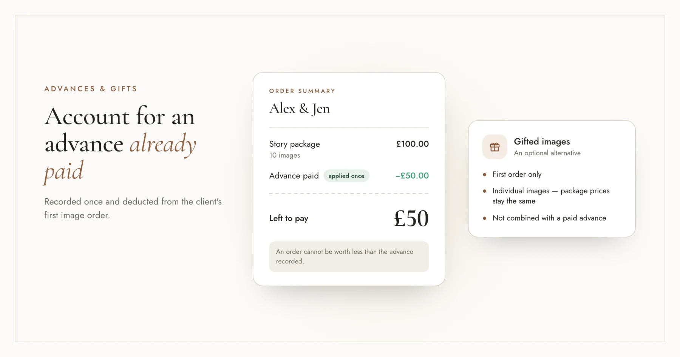Click the Advance paid label
This screenshot has height=357, width=680.
coord(294,176)
